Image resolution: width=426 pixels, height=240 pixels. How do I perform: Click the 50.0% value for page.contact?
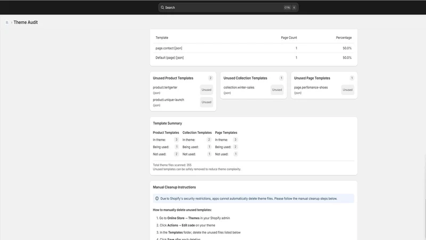pyautogui.click(x=347, y=48)
